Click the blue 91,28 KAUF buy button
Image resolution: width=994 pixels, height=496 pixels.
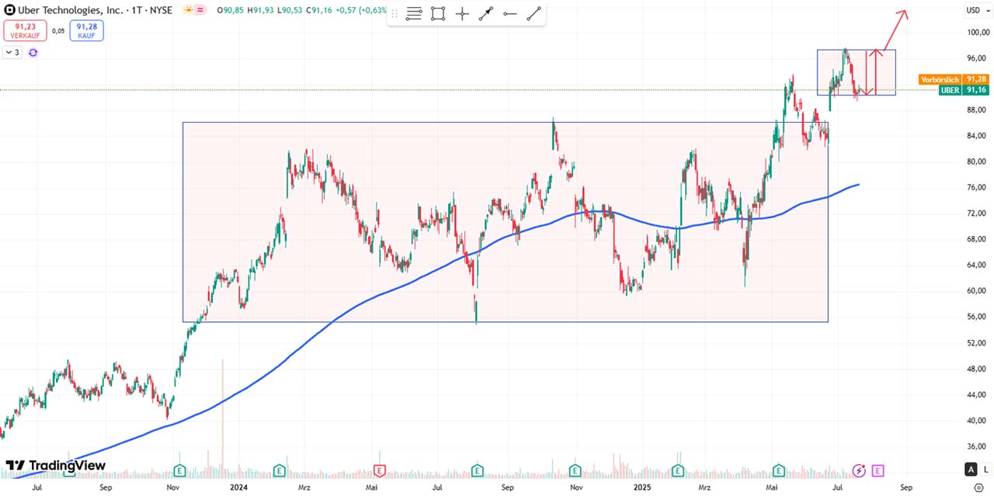click(x=86, y=30)
